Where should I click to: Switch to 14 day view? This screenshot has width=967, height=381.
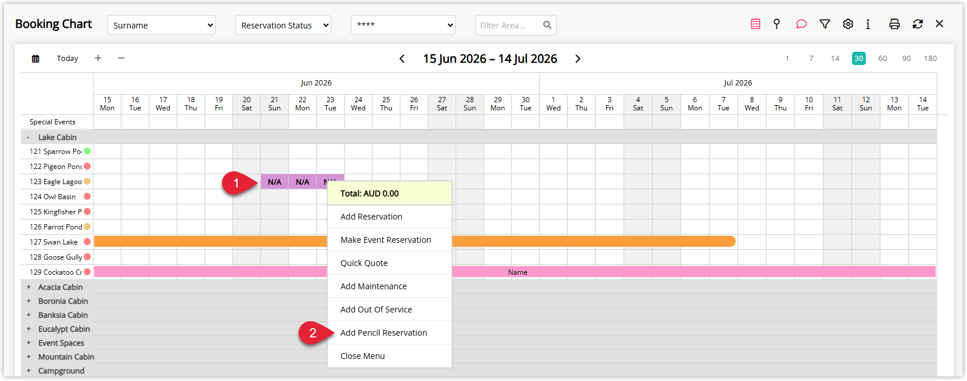click(835, 58)
